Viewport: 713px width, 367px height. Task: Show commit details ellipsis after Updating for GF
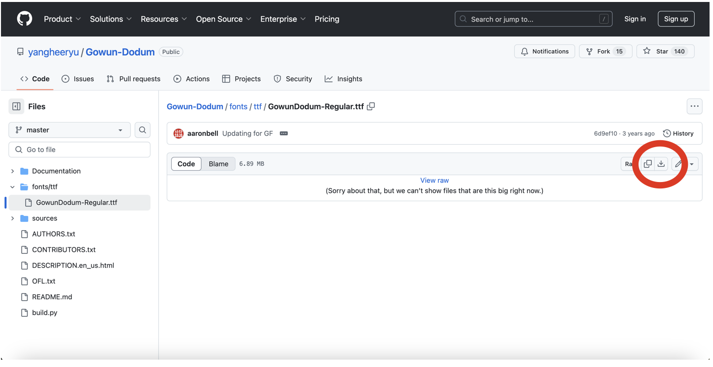pyautogui.click(x=284, y=133)
